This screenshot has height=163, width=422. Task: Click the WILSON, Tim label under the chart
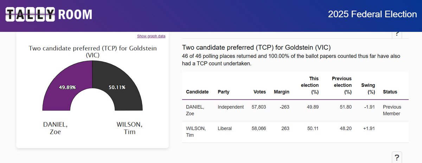coord(129,128)
